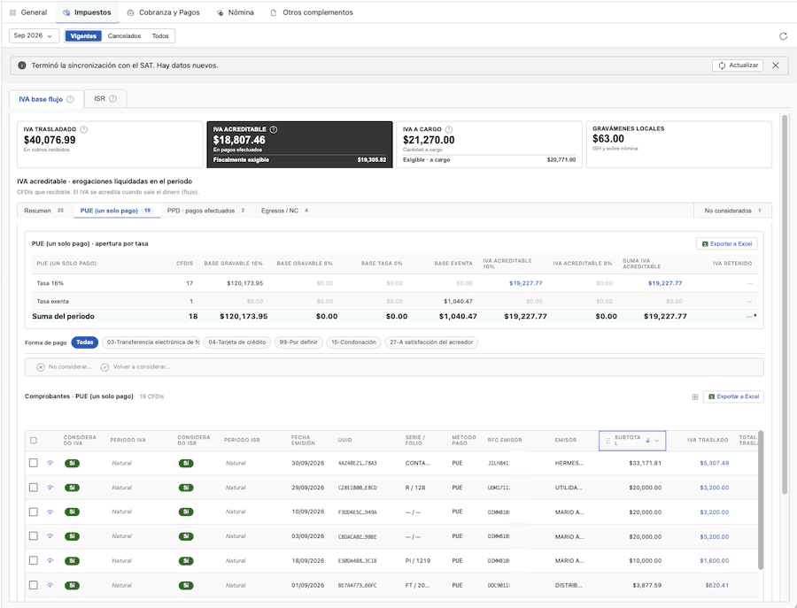Open the General tab
797x608 pixels.
pos(28,12)
